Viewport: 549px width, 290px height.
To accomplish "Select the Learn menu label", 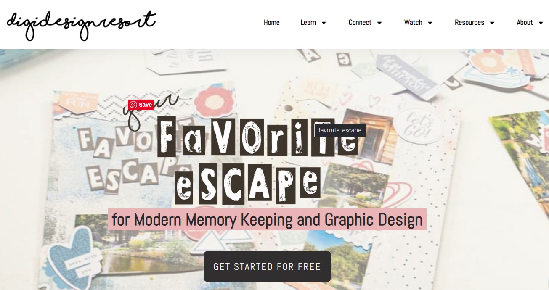I will point(308,23).
